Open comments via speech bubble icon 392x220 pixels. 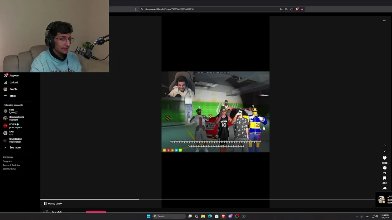coord(384,168)
